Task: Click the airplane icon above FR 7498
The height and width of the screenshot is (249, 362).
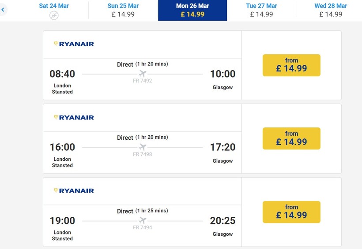Action: [142, 147]
